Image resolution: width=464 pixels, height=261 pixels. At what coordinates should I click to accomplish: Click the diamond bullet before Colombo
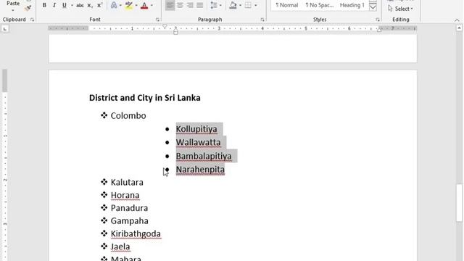[x=104, y=115]
